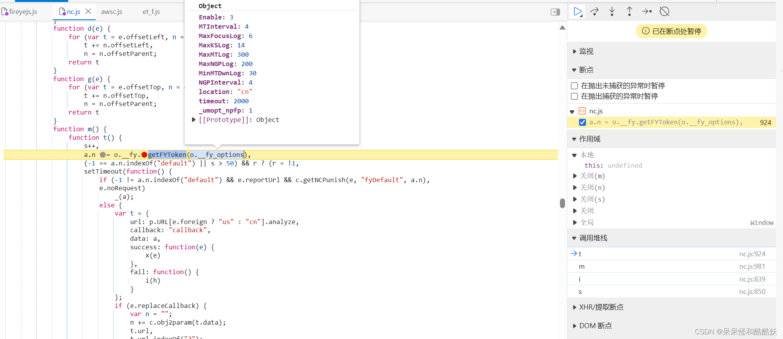Click timeout: 2000 in object tooltip
This screenshot has width=783, height=339.
pyautogui.click(x=223, y=101)
